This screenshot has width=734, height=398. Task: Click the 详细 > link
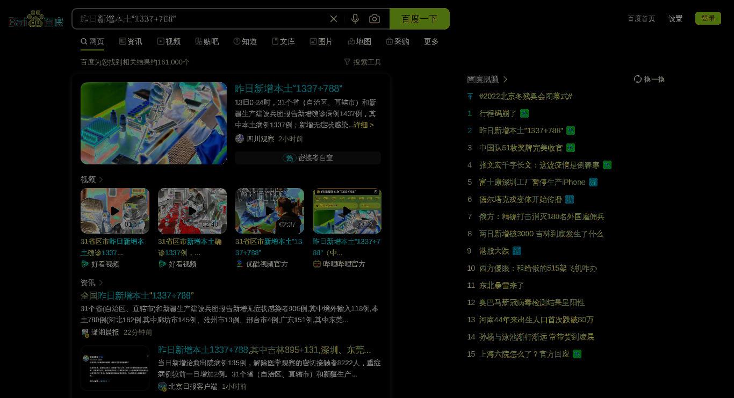point(363,125)
